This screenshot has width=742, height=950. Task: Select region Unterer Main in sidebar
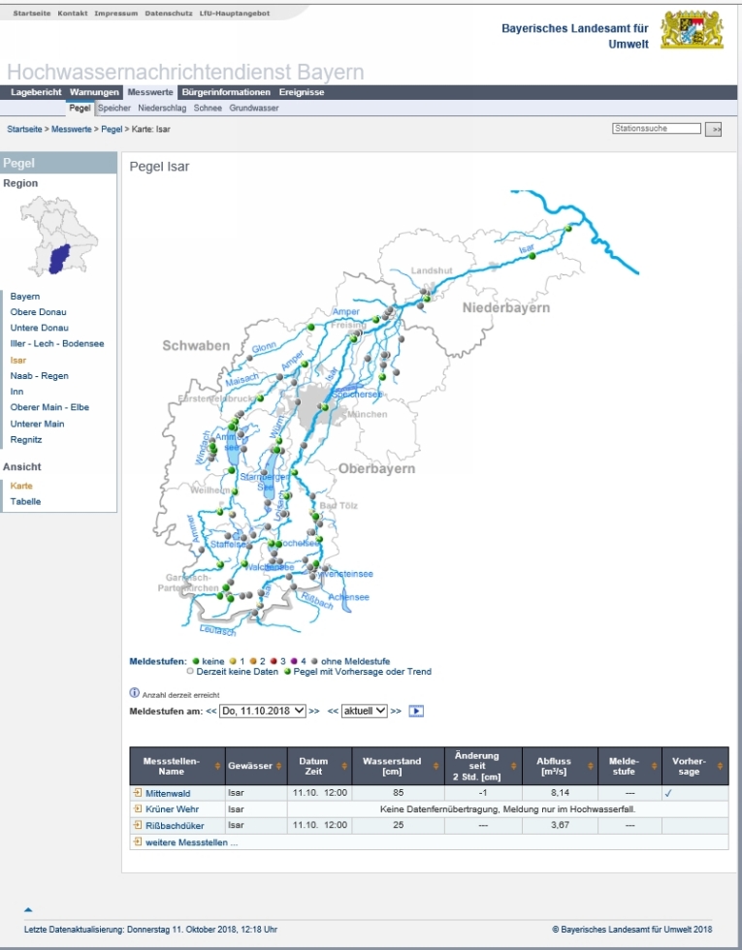click(37, 424)
